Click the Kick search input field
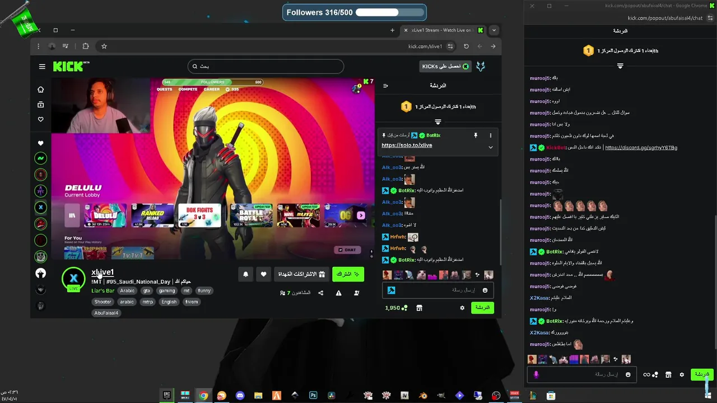Image resolution: width=717 pixels, height=403 pixels. point(266,67)
